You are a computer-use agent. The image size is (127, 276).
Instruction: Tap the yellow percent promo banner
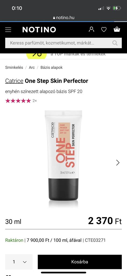click(x=37, y=55)
